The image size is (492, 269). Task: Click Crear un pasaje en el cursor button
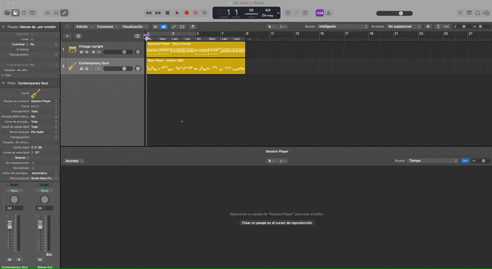[277, 222]
